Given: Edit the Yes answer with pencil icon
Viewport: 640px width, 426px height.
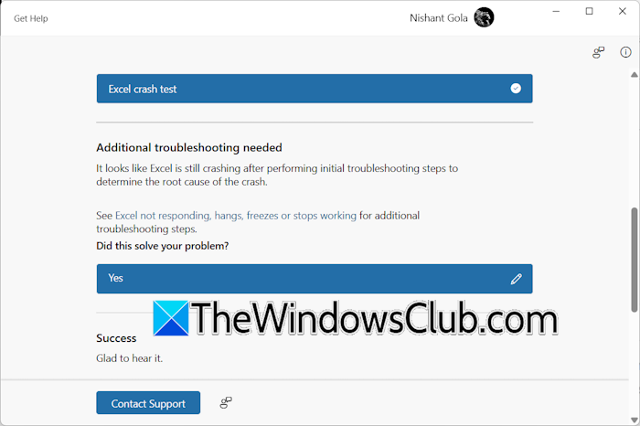Looking at the screenshot, I should click(x=516, y=279).
